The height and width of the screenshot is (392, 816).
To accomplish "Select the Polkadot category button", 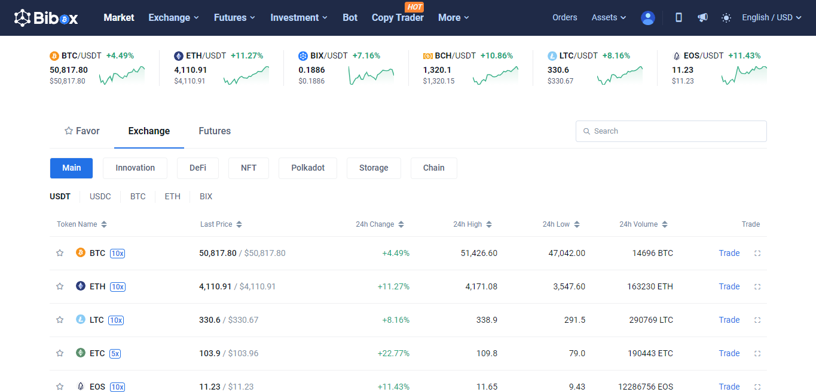I will 308,168.
